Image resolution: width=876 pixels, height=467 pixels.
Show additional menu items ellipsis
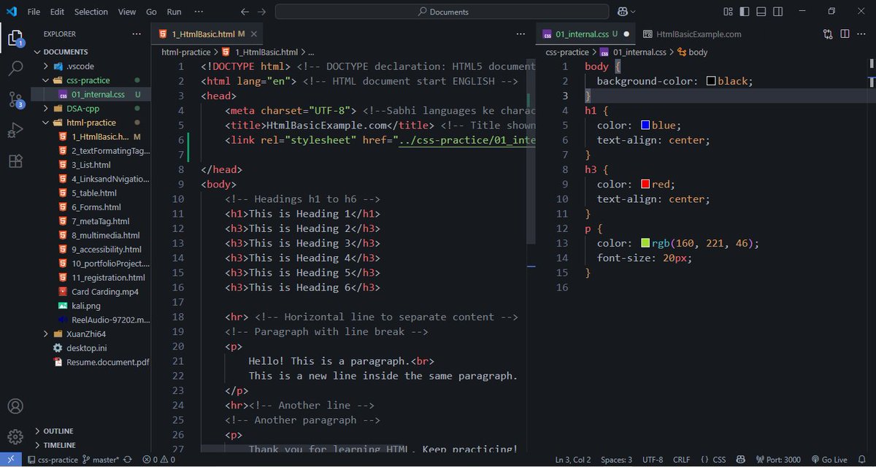199,12
